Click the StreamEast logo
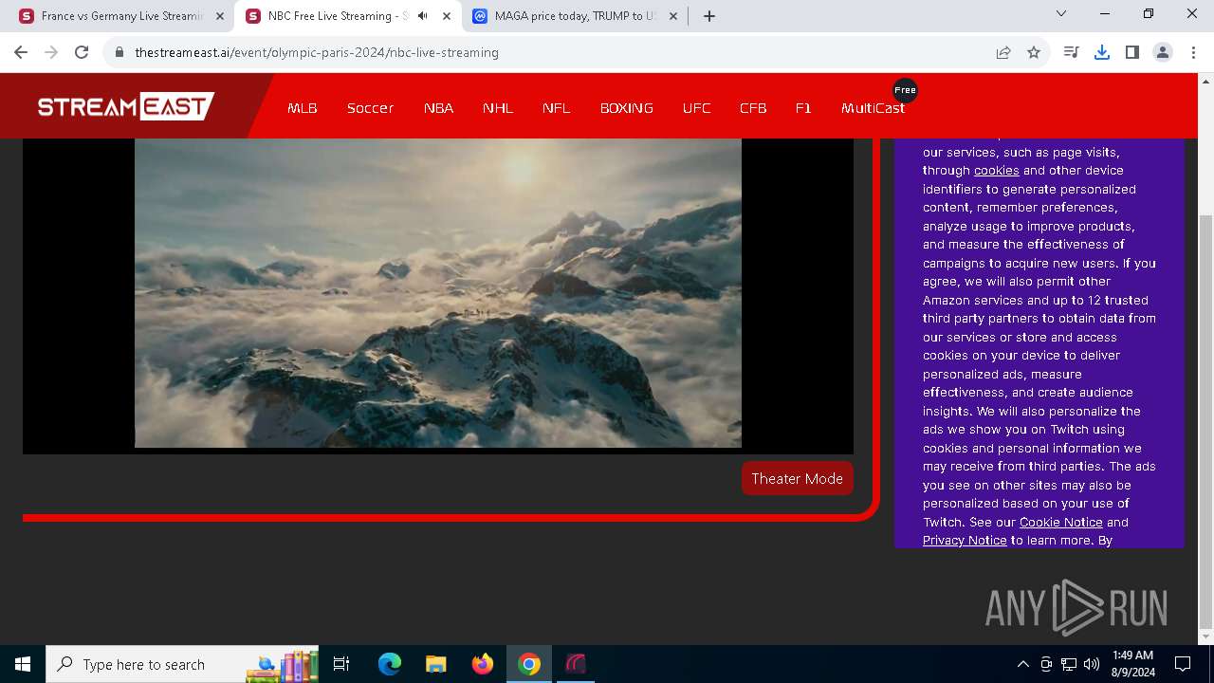Screen dimensions: 1214x683 tap(126, 106)
